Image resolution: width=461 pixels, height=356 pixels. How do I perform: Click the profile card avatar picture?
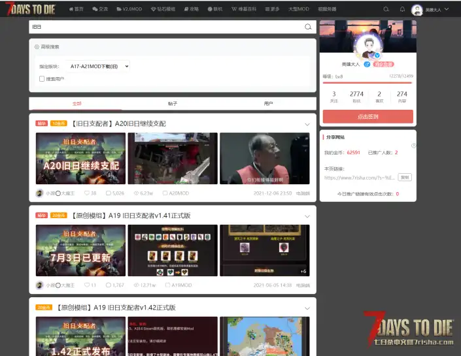click(367, 47)
